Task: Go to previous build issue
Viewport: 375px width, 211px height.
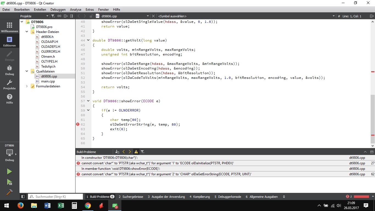Action: [x=124, y=152]
